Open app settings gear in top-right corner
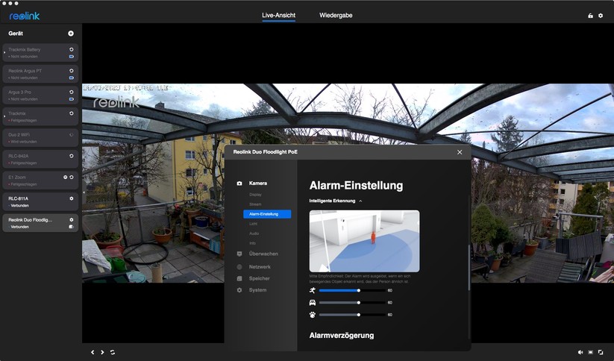The height and width of the screenshot is (361, 614). (601, 16)
